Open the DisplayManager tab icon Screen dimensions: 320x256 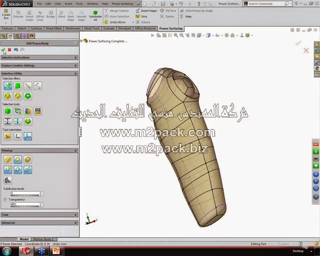click(x=31, y=36)
